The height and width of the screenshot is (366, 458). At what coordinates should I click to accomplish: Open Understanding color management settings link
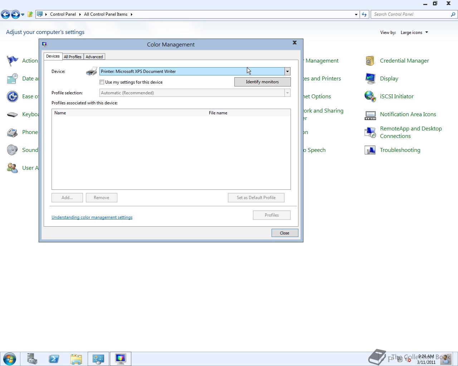(x=92, y=217)
